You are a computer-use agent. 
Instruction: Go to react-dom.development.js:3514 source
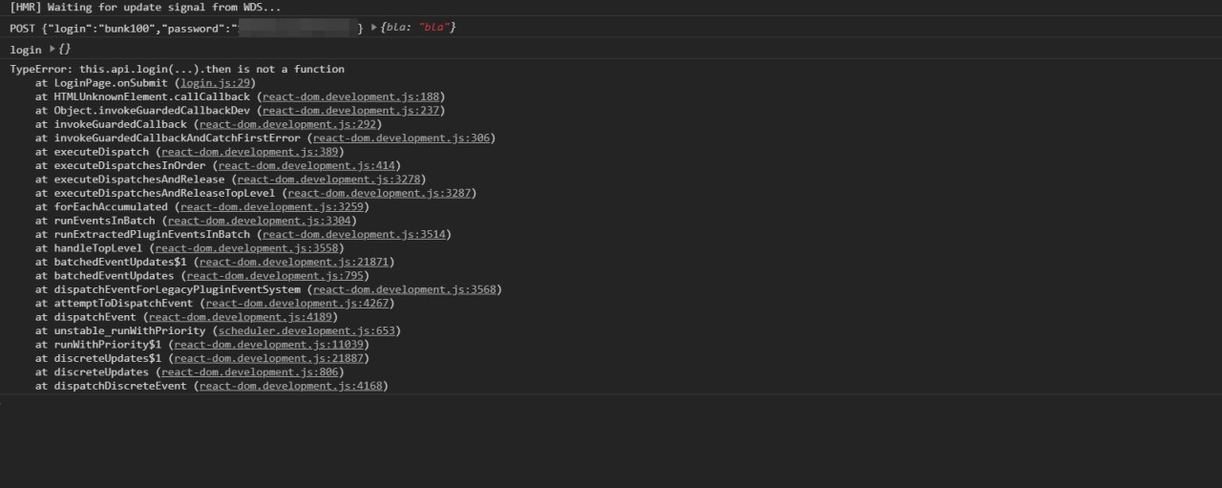(x=354, y=234)
